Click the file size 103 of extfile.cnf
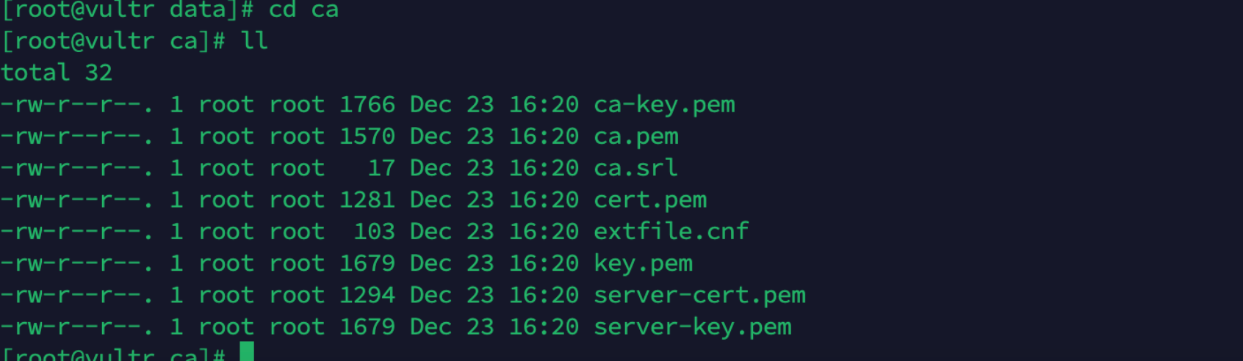The height and width of the screenshot is (361, 1243). (x=375, y=231)
